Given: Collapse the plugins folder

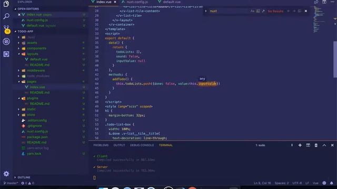Looking at the screenshot, I should click(x=33, y=98).
